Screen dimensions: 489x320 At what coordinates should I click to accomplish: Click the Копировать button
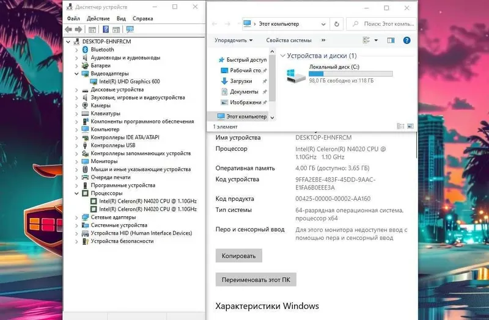pos(239,256)
